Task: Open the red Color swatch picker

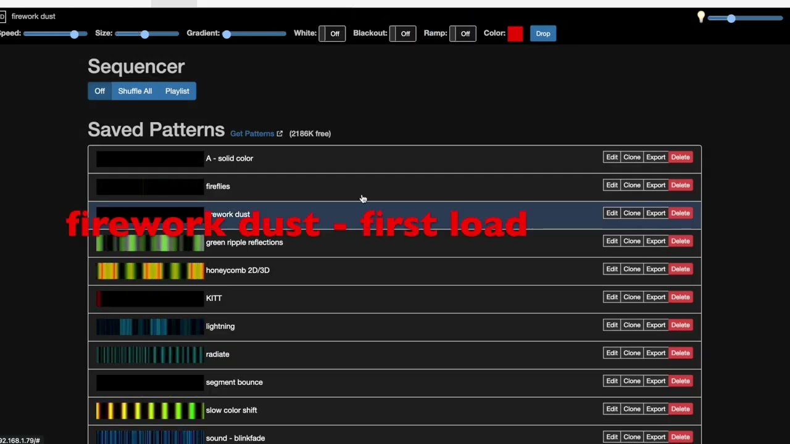Action: click(515, 33)
